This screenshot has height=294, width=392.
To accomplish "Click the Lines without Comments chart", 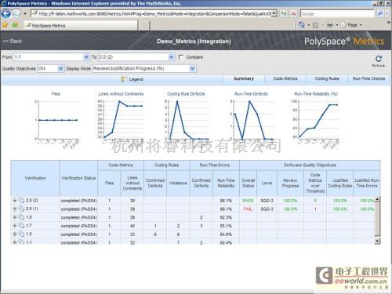I will tap(121, 120).
